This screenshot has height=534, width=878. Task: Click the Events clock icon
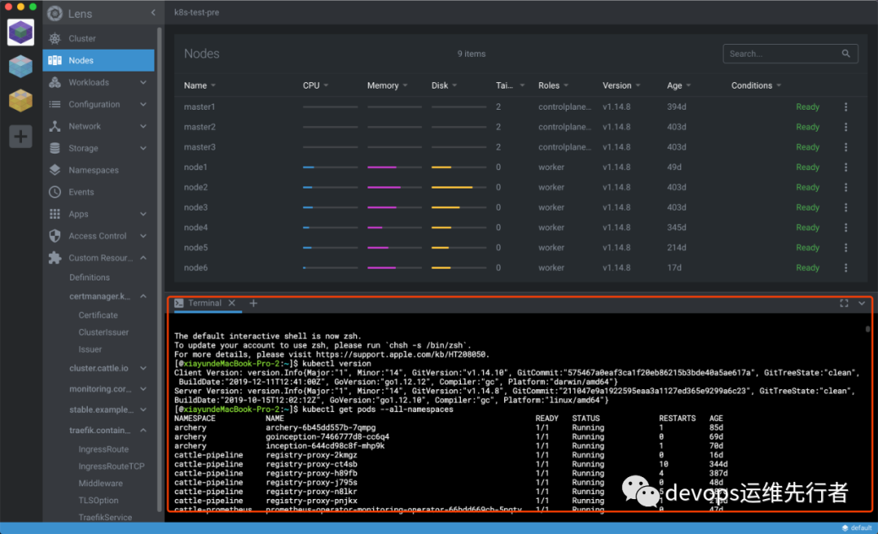55,192
